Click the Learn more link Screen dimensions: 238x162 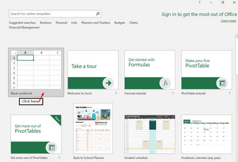[228, 21]
